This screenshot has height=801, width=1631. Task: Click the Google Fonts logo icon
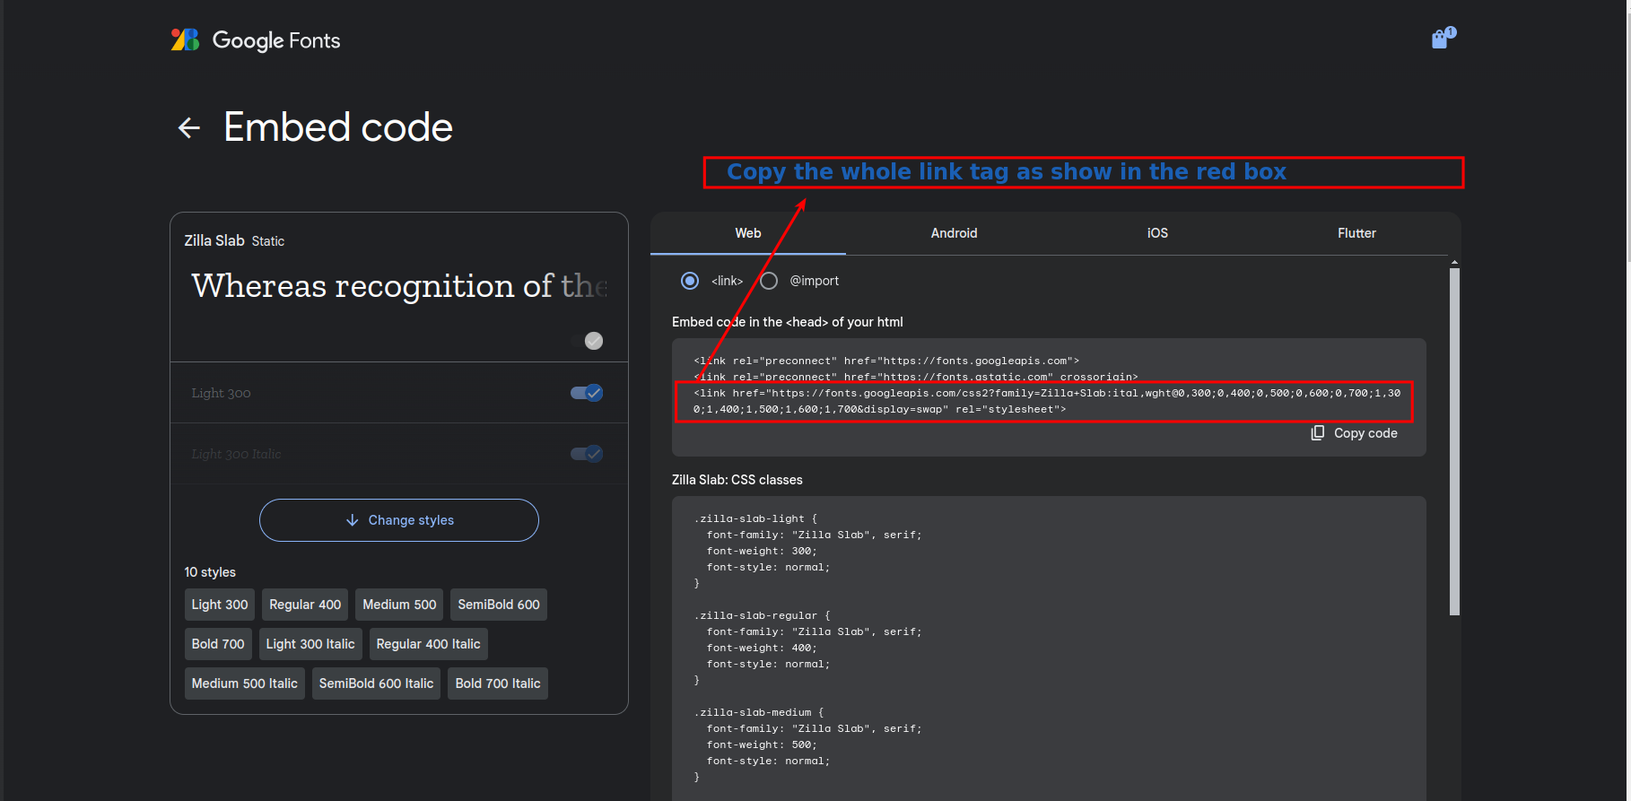[185, 39]
